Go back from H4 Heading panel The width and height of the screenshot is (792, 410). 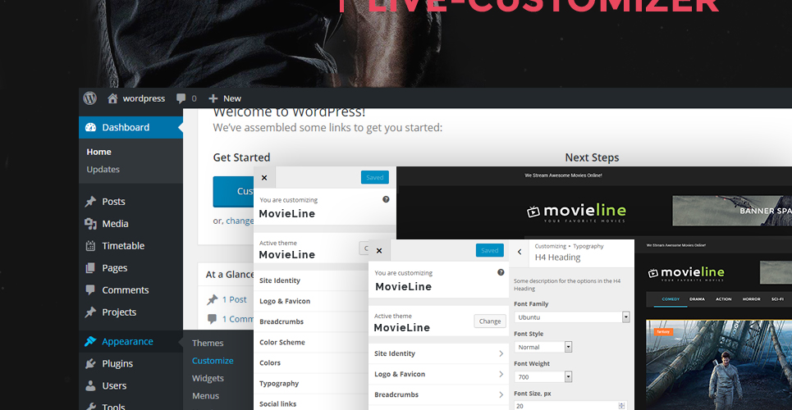pyautogui.click(x=520, y=252)
